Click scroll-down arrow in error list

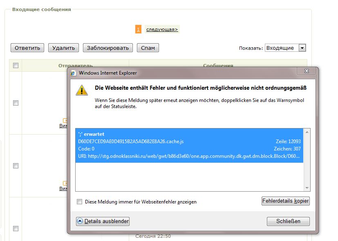click(x=307, y=188)
